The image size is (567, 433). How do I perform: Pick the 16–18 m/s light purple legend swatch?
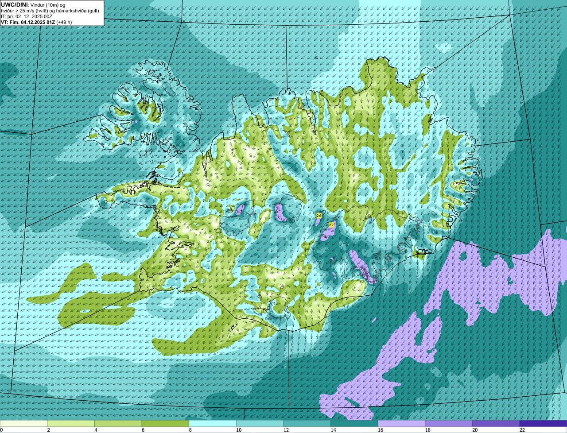[401, 423]
